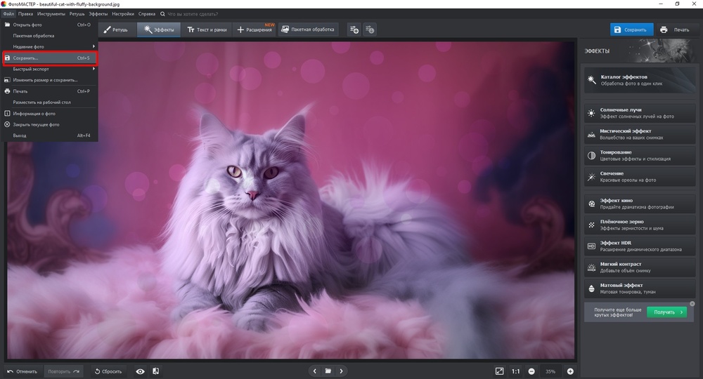
Task: Open the folder browse icon below photo
Action: point(328,371)
